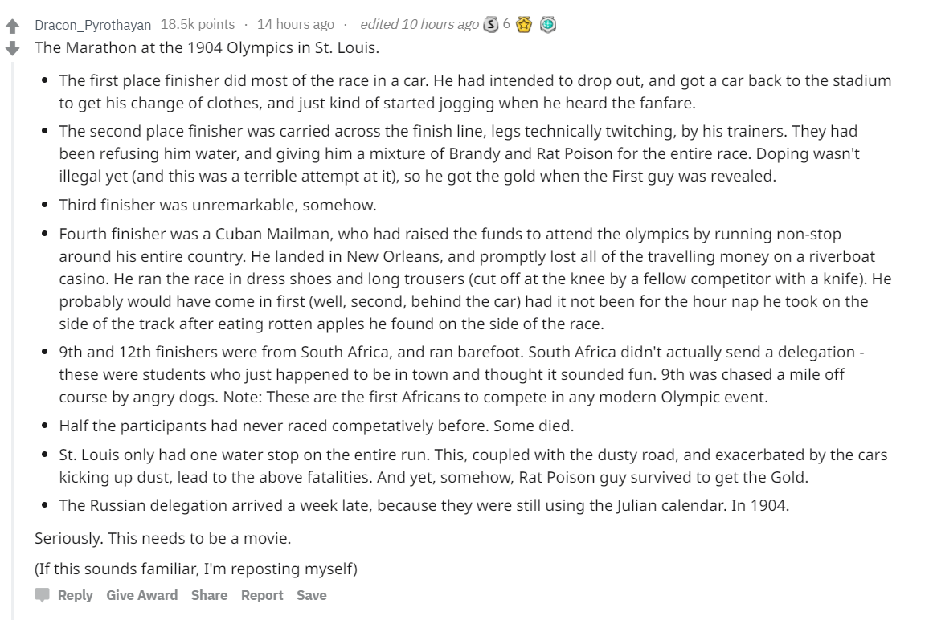Open Dracon_Pyrothayan's user profile

93,25
